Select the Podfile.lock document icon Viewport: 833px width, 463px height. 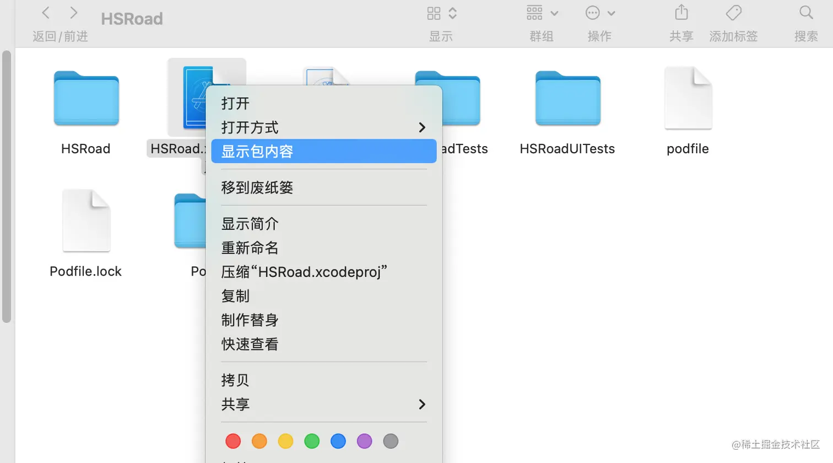[x=86, y=220]
